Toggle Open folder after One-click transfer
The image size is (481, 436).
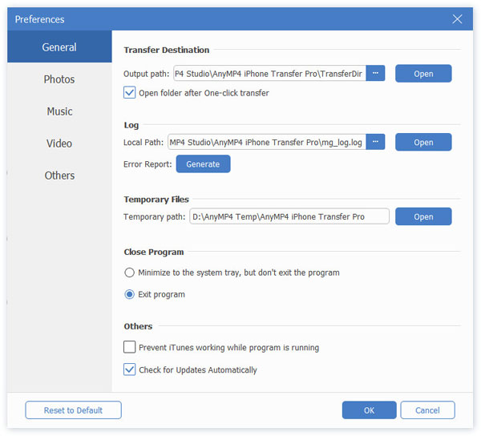[x=130, y=93]
